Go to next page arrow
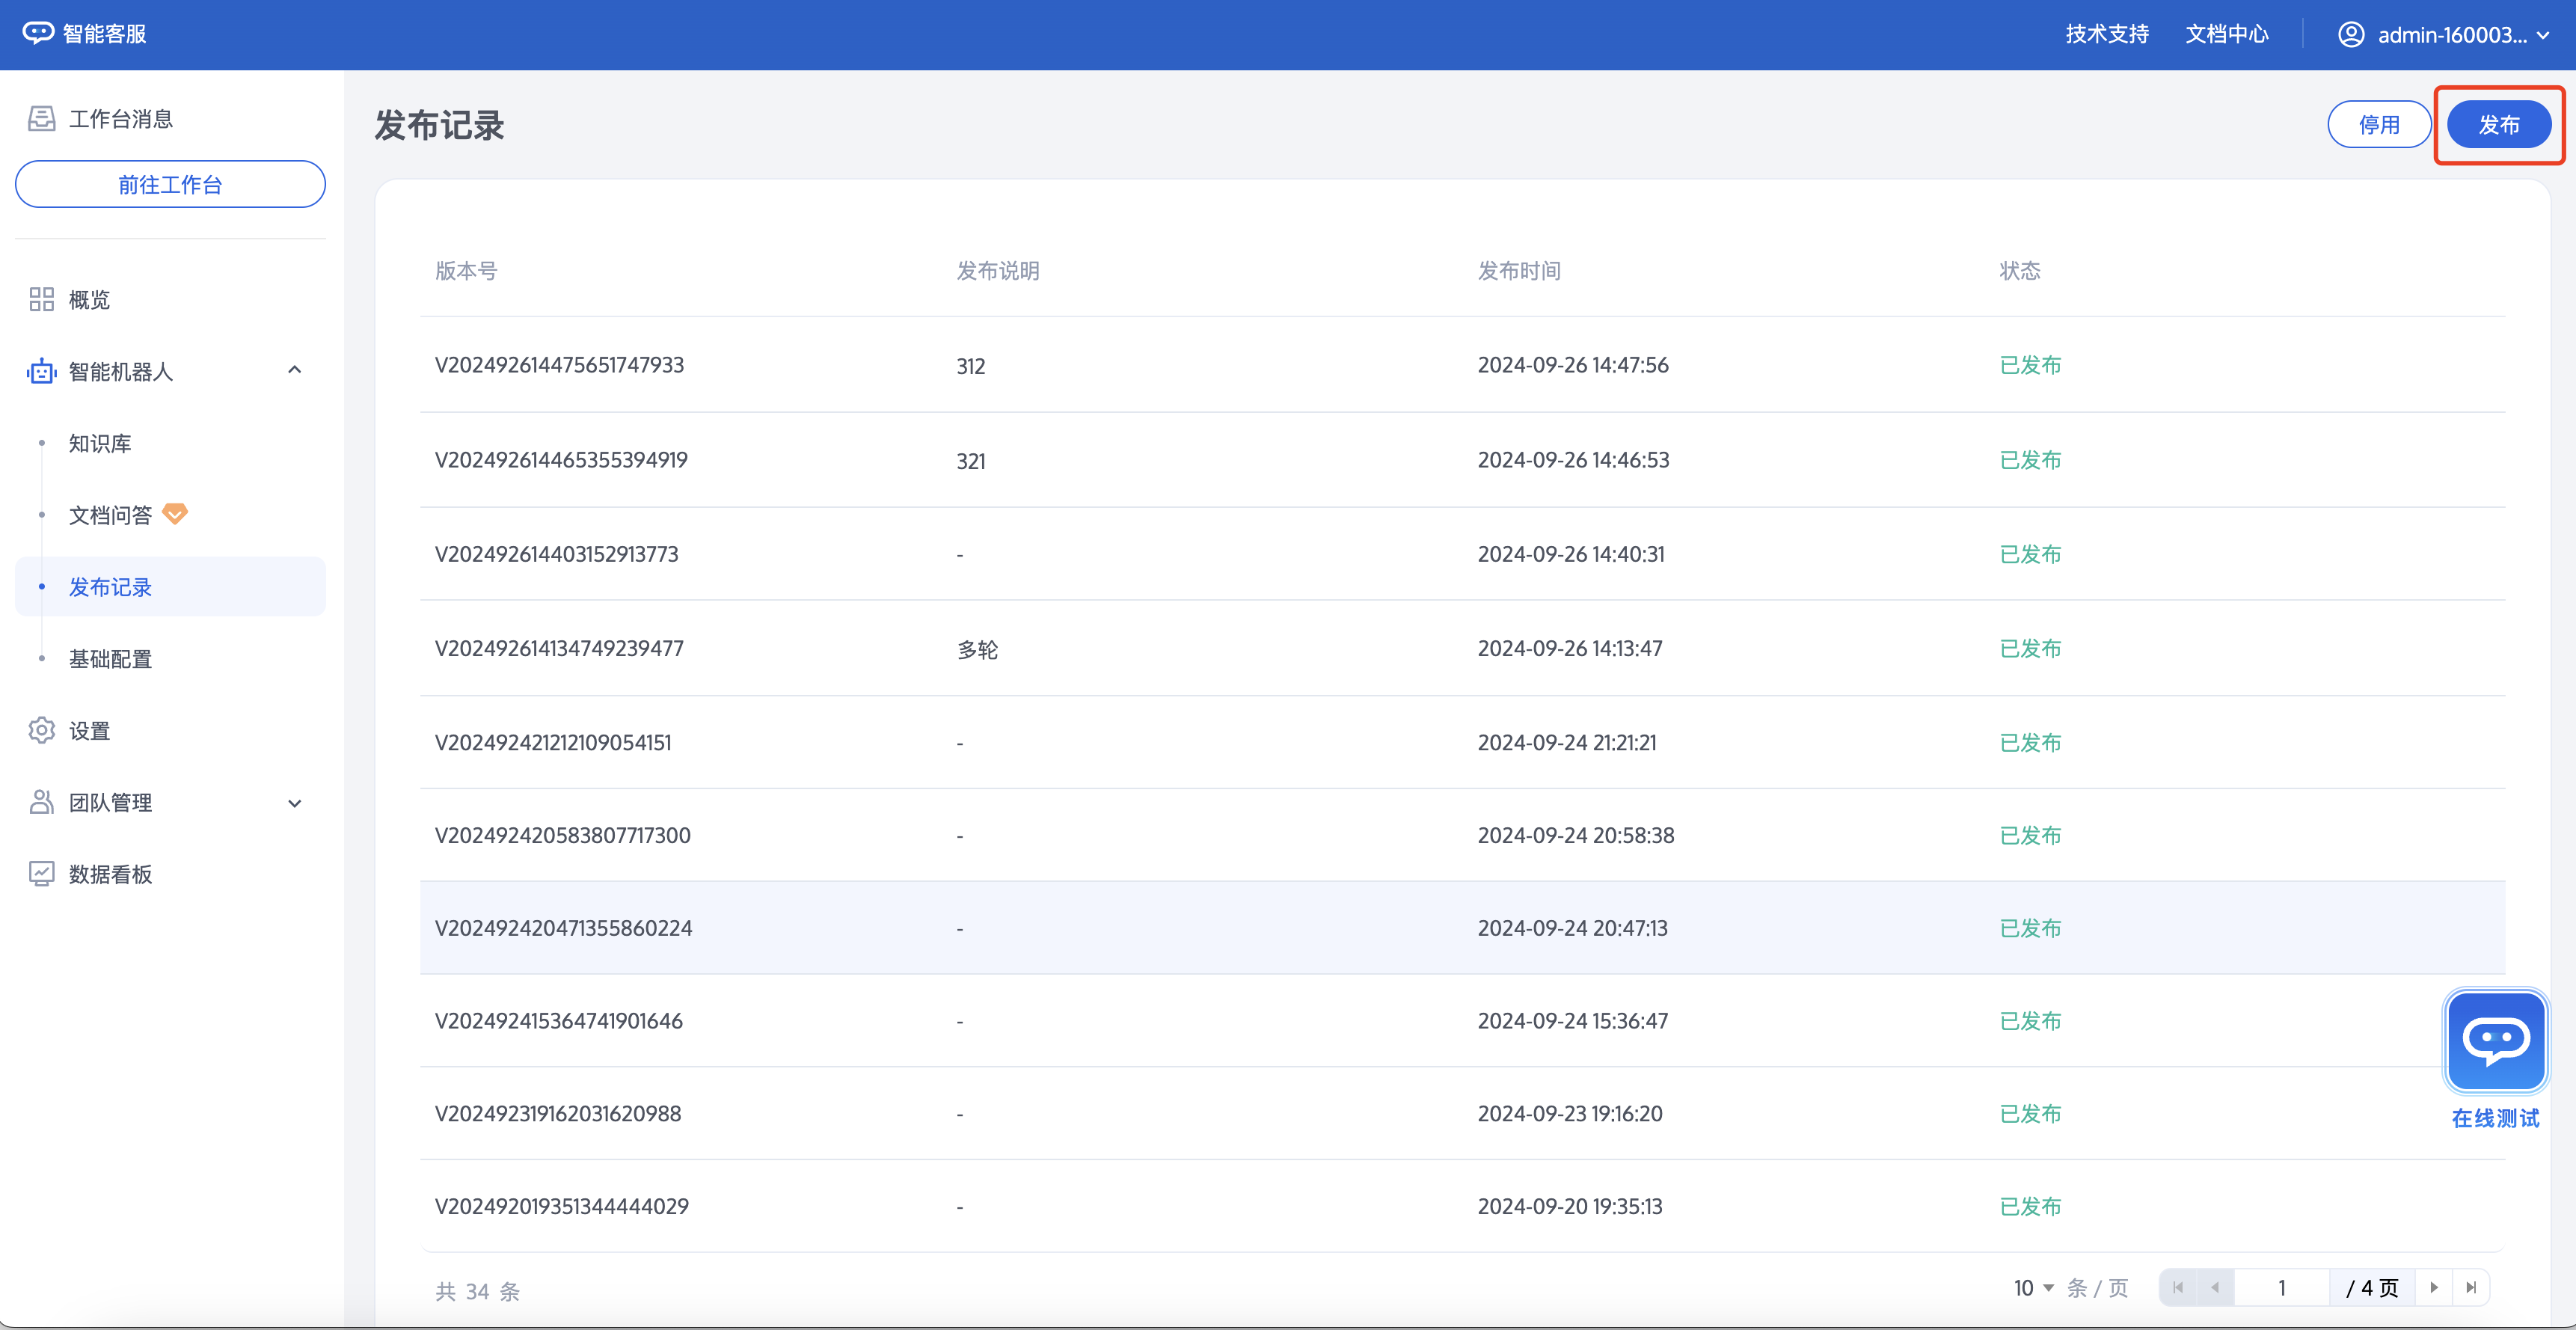This screenshot has width=2576, height=1330. [x=2434, y=1287]
